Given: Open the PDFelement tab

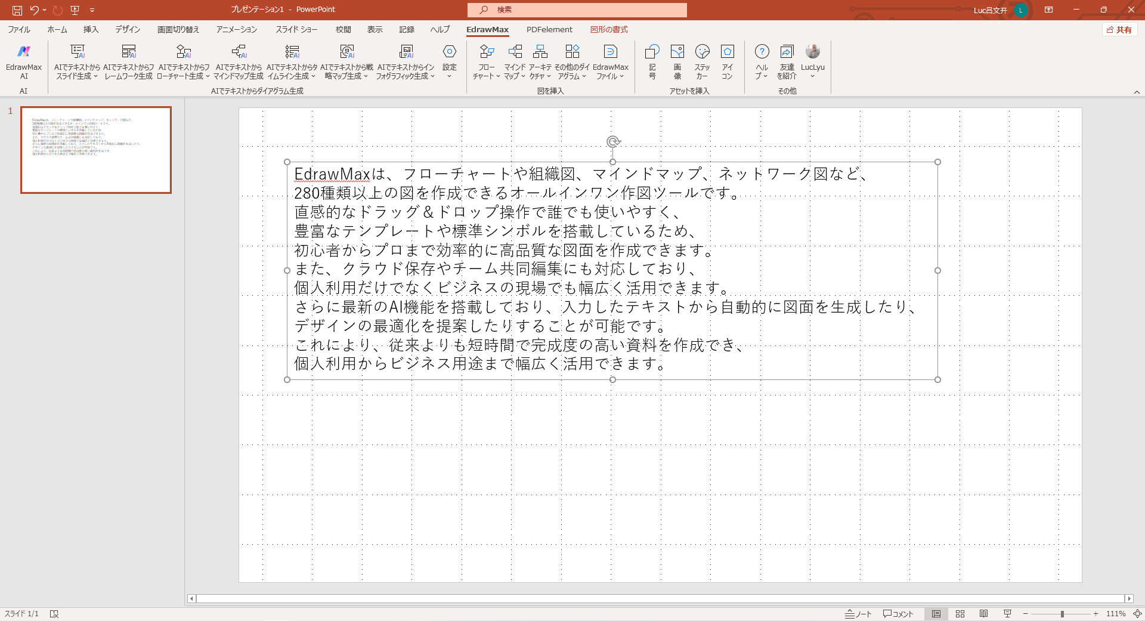Looking at the screenshot, I should pos(549,30).
